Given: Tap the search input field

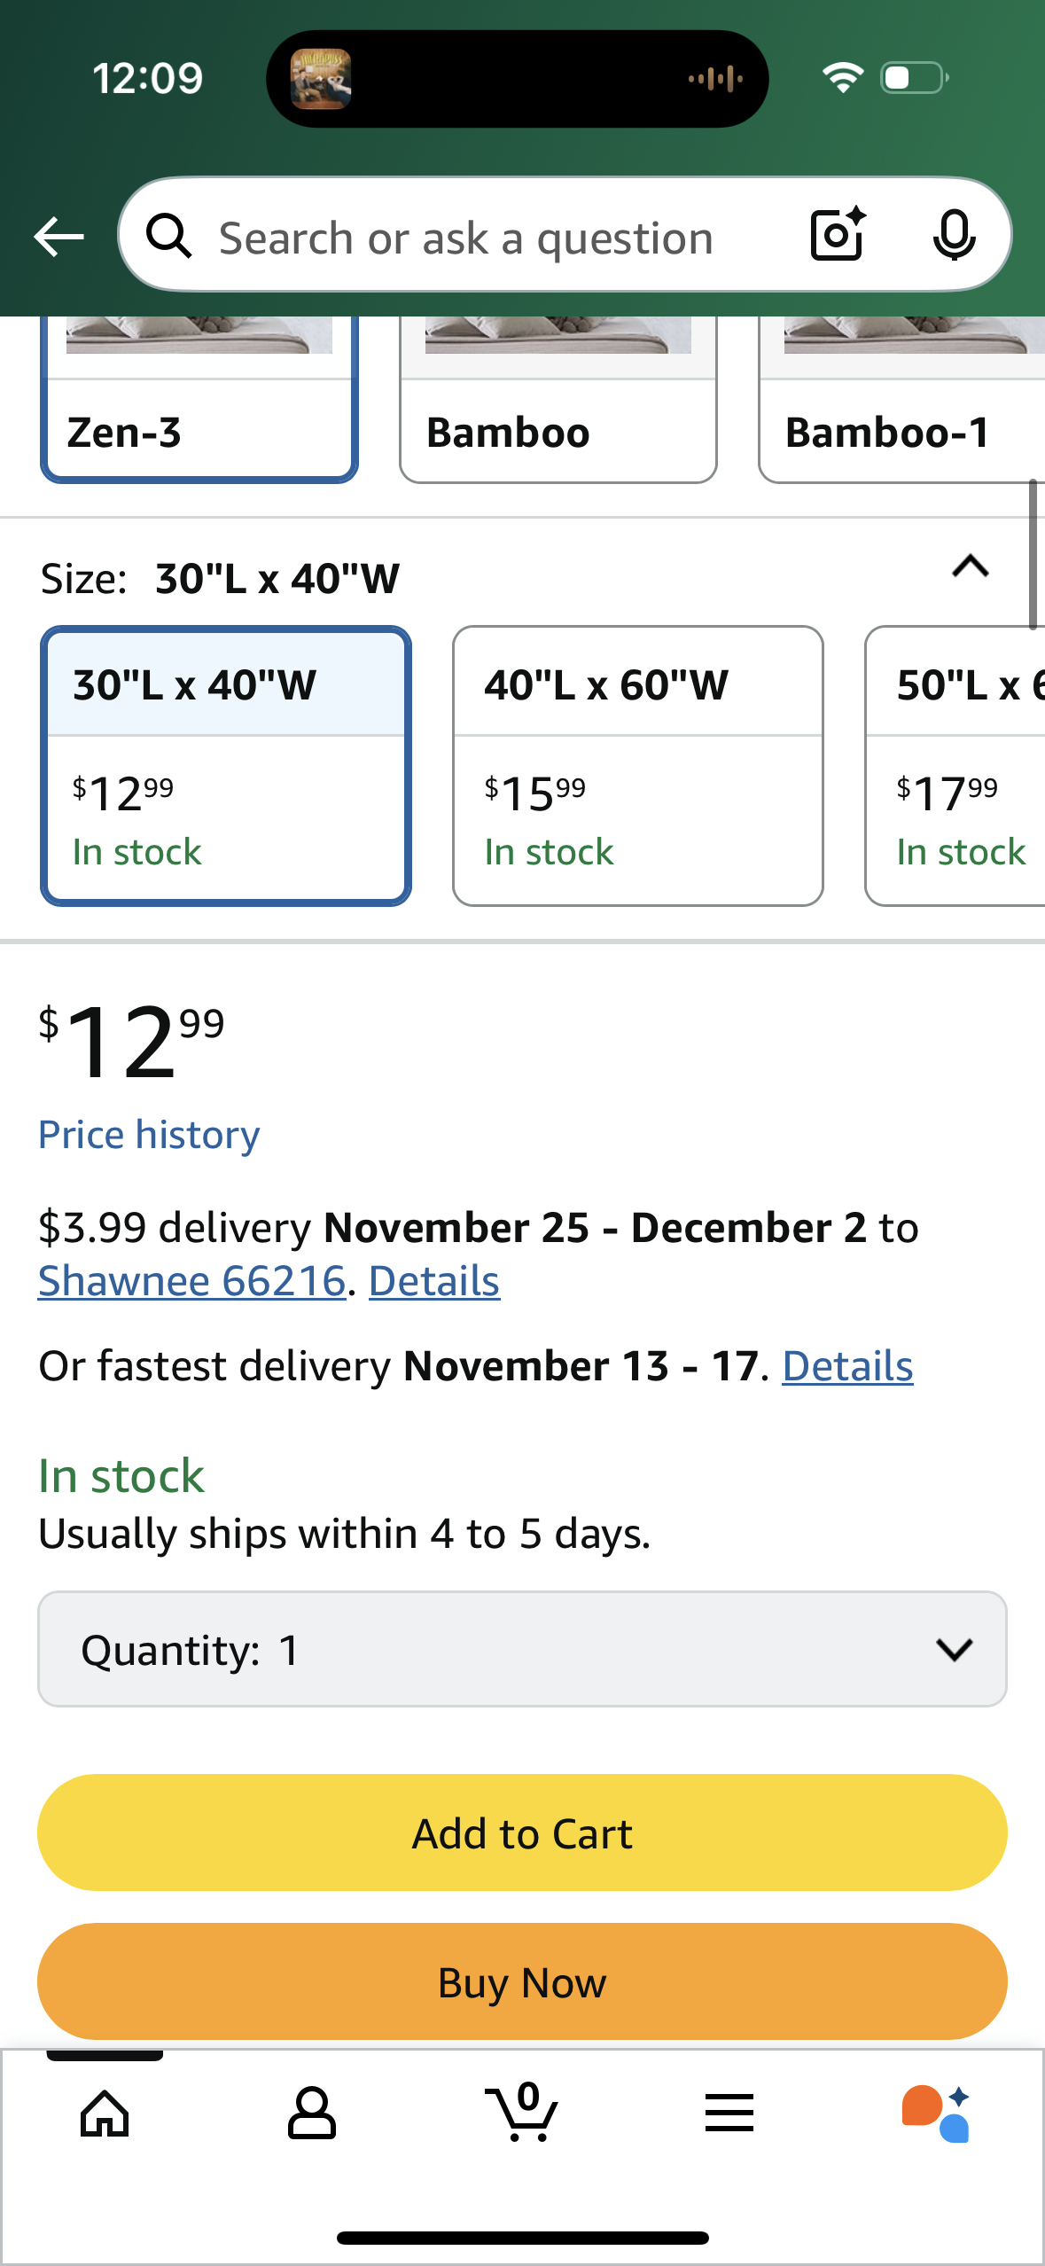Looking at the screenshot, I should tap(465, 238).
